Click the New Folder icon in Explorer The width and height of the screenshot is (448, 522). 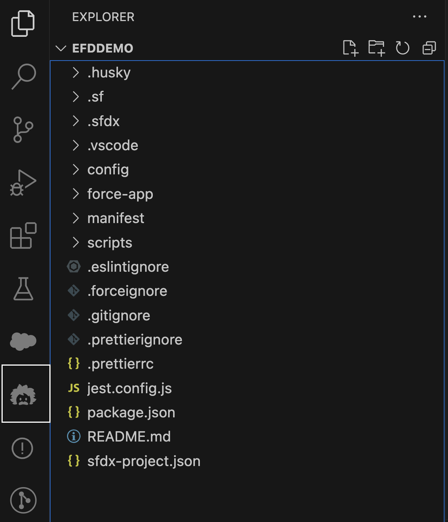(x=376, y=48)
